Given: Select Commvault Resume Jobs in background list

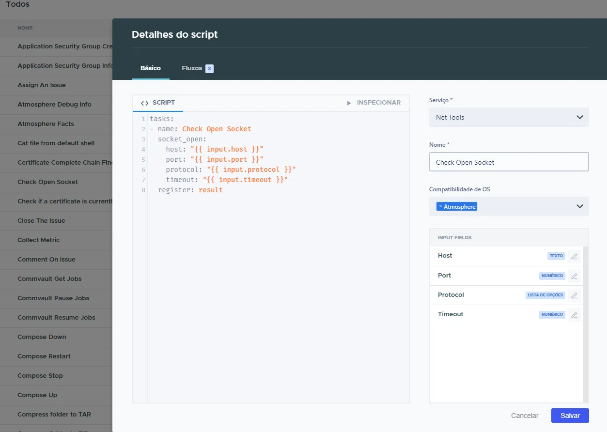Looking at the screenshot, I should (x=56, y=318).
